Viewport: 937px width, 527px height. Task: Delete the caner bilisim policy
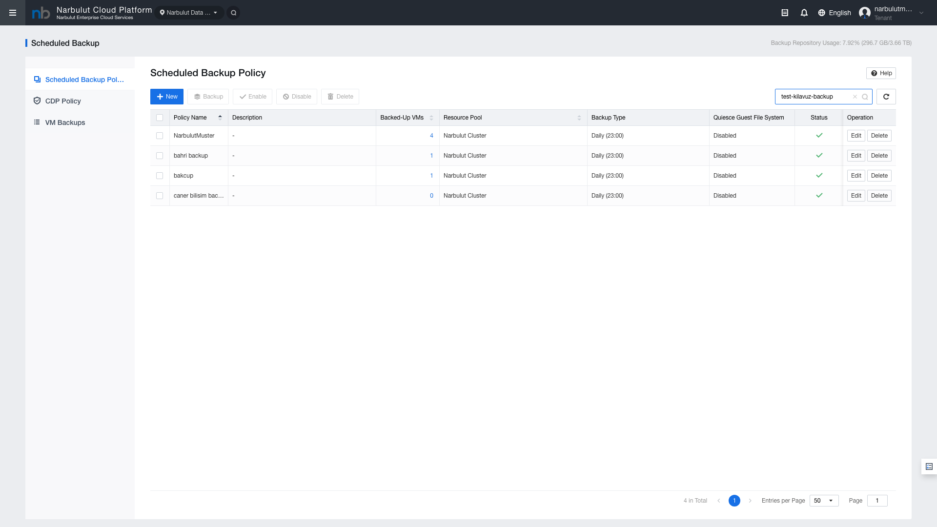(879, 196)
